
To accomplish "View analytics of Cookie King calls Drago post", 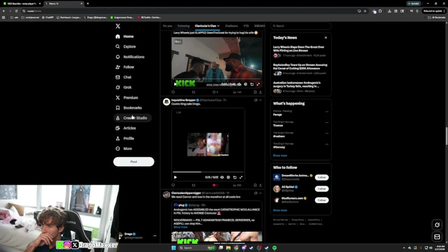I will (237, 185).
